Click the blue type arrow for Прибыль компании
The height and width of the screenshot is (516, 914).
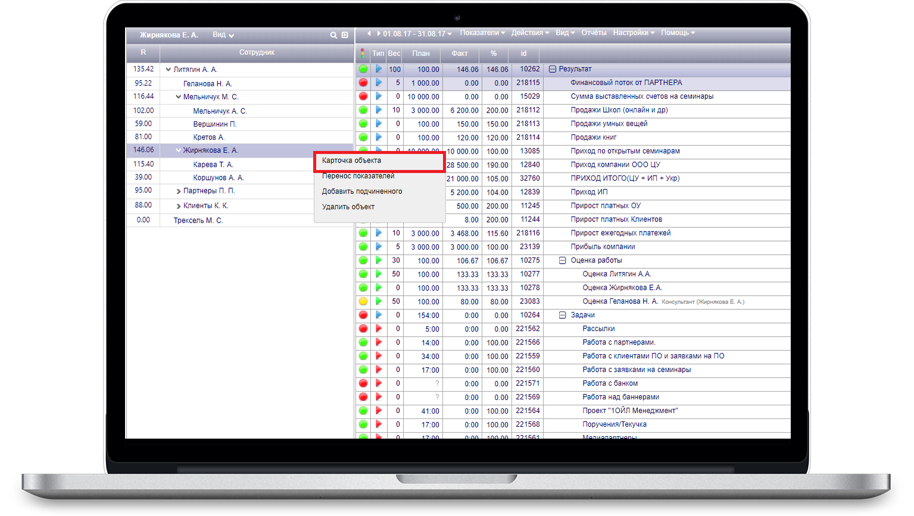click(378, 246)
